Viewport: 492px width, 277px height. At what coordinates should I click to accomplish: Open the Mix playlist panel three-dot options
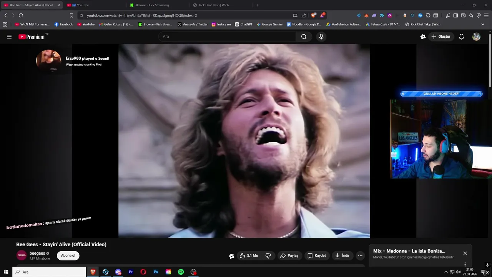465,264
